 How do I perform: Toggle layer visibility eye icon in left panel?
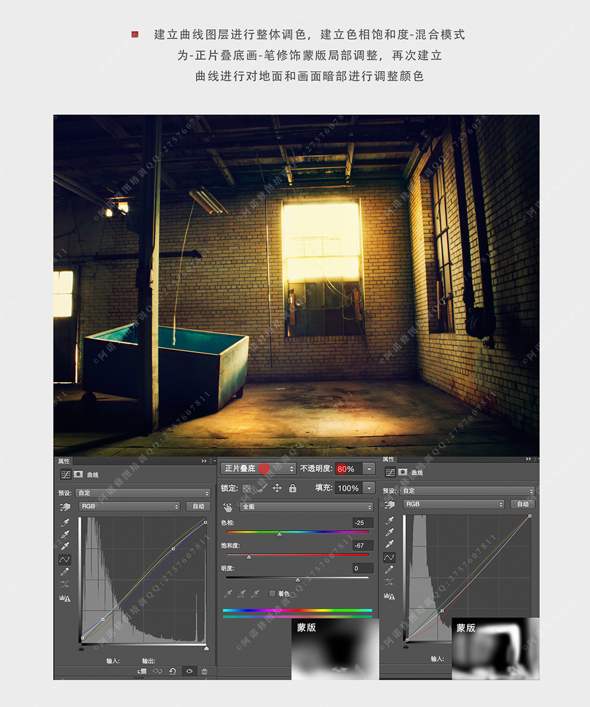(189, 671)
